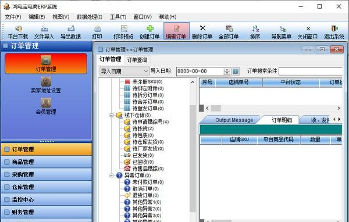Open 监控中心 module in sidebar
Screen dimensions: 349x222
[47, 199]
